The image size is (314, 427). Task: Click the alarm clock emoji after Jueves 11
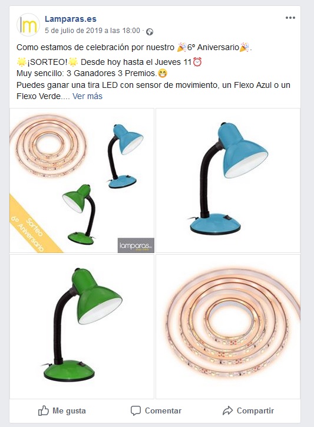(197, 62)
